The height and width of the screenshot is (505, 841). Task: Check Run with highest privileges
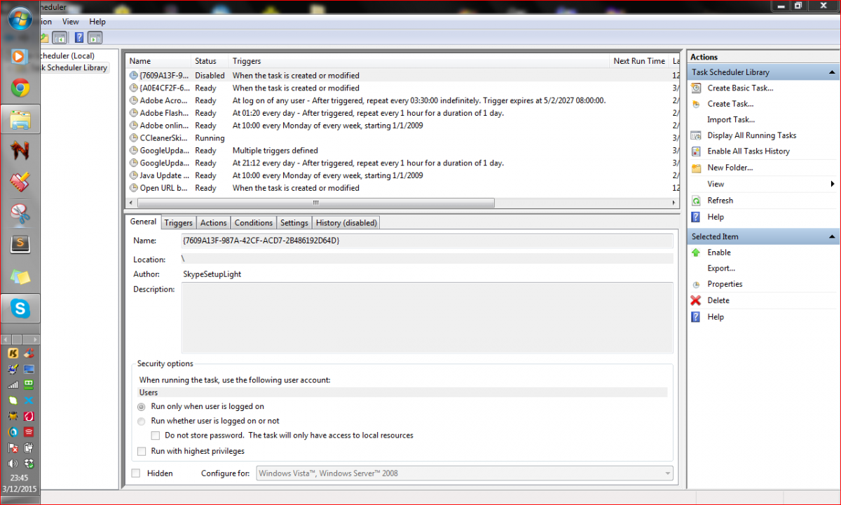point(142,452)
